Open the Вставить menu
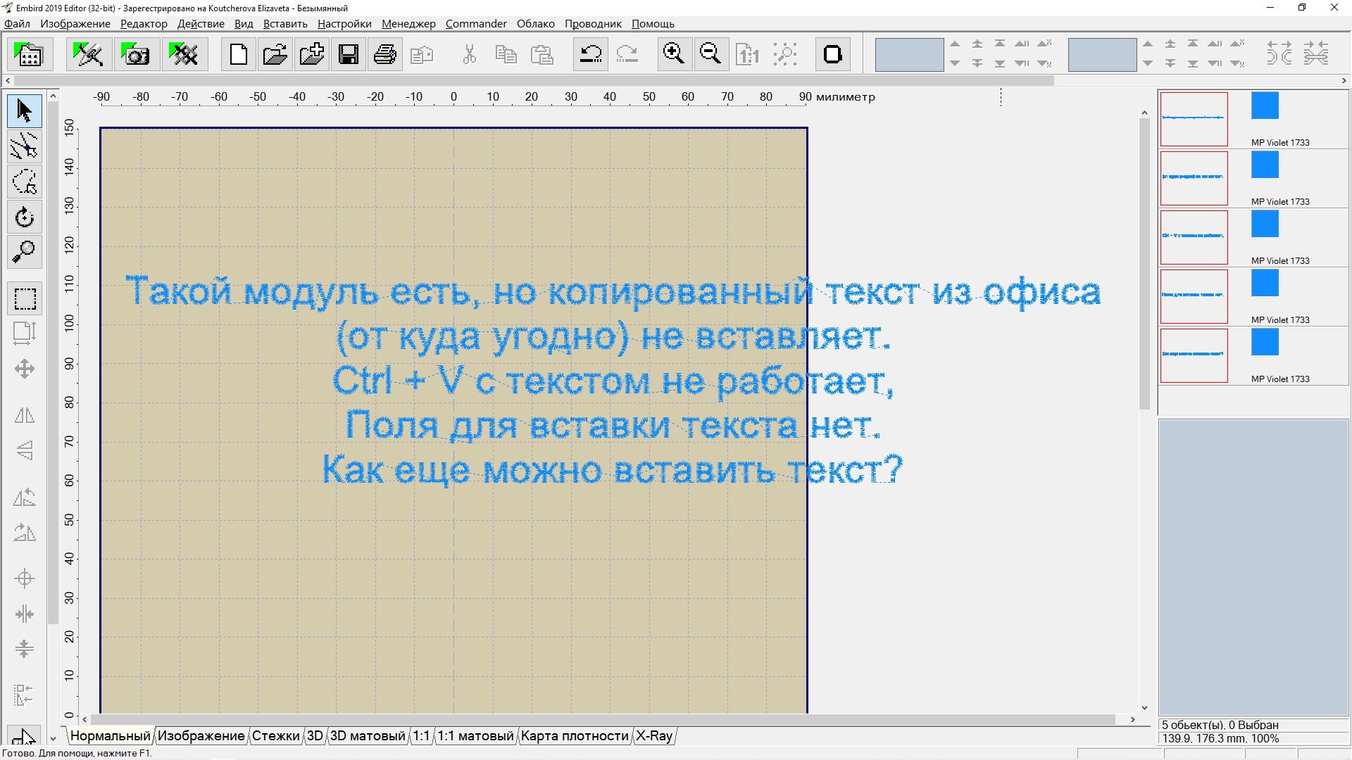 pos(285,24)
